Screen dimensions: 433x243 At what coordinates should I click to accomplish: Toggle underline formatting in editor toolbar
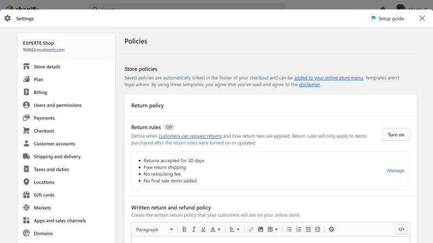coord(204,229)
